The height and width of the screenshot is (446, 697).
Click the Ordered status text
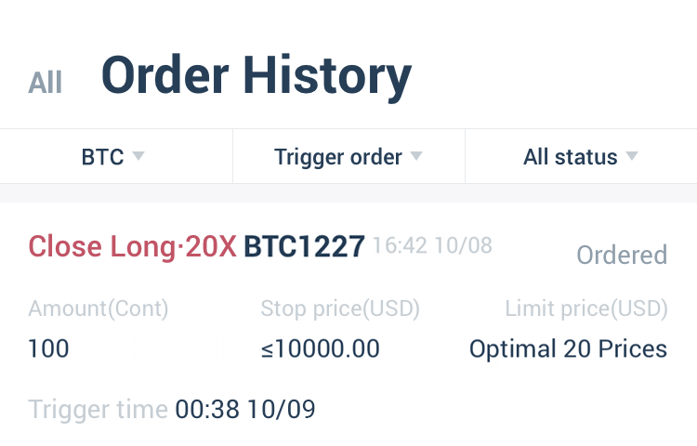(x=622, y=255)
